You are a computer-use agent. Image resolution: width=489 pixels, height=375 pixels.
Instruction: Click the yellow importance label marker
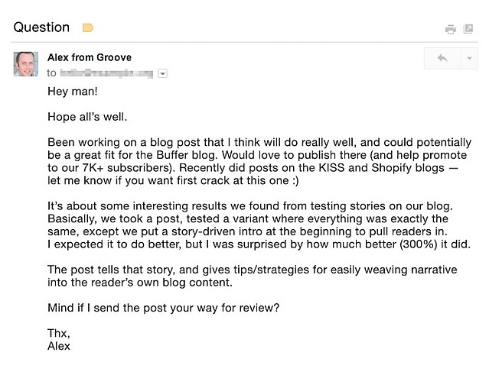(87, 28)
